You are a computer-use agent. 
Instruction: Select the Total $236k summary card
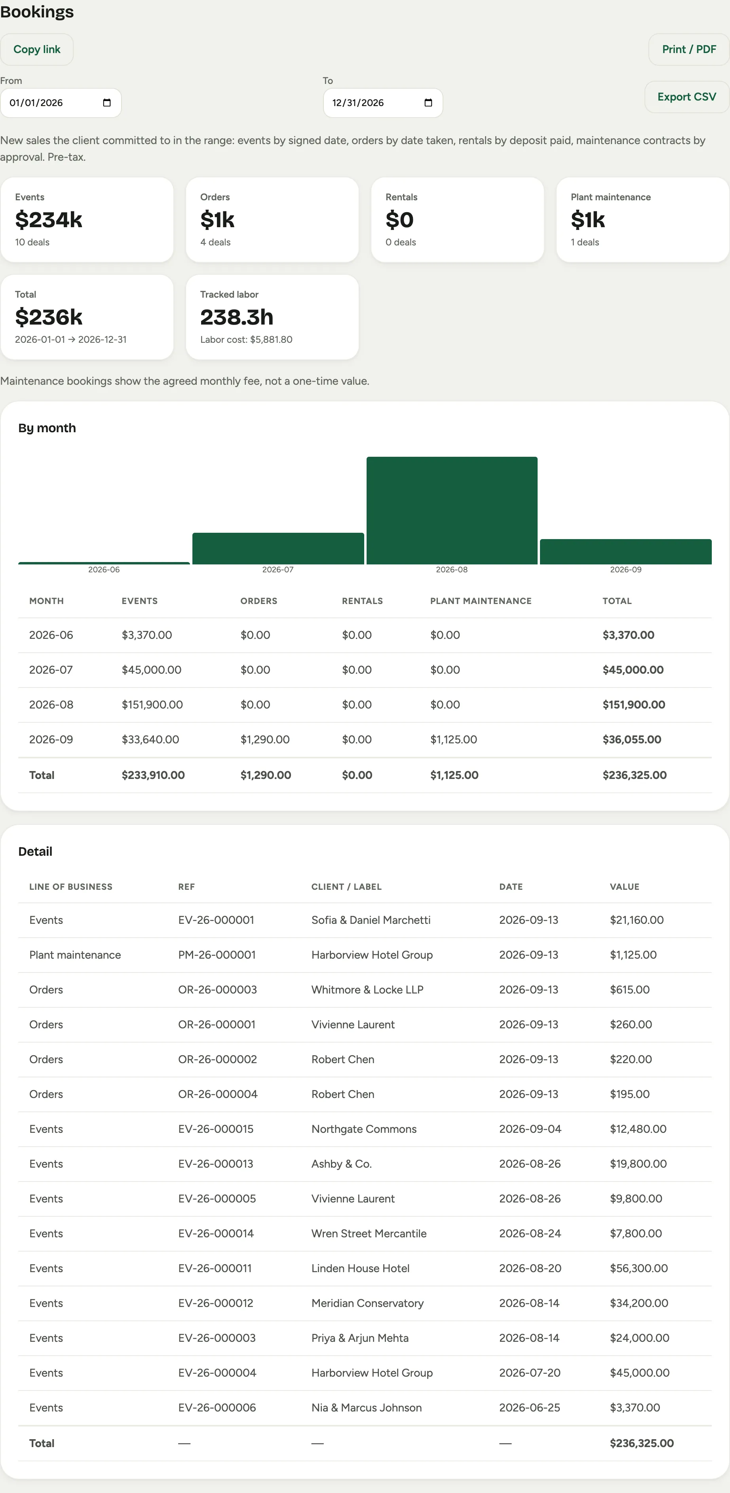87,317
